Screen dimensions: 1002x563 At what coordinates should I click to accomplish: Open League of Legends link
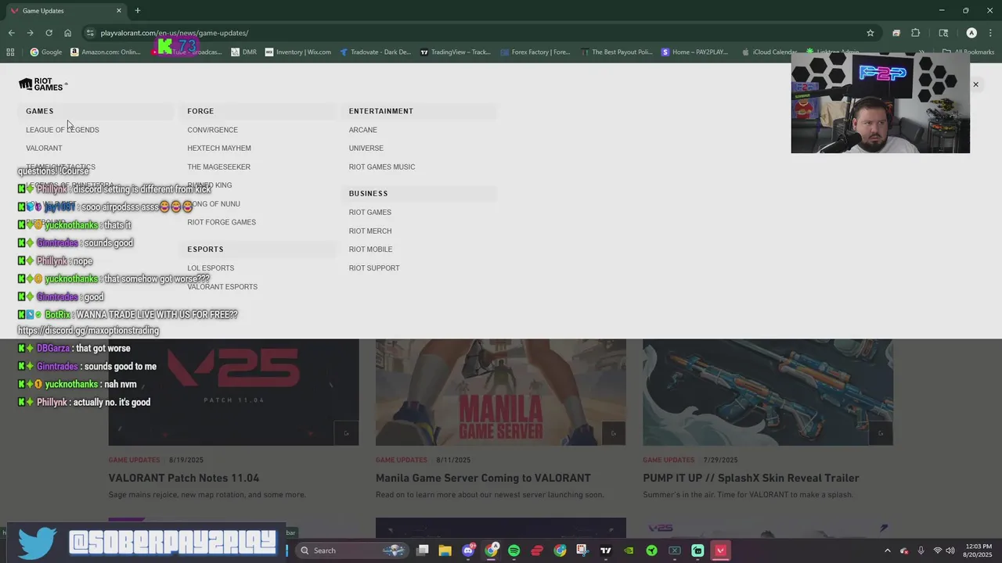pos(63,130)
